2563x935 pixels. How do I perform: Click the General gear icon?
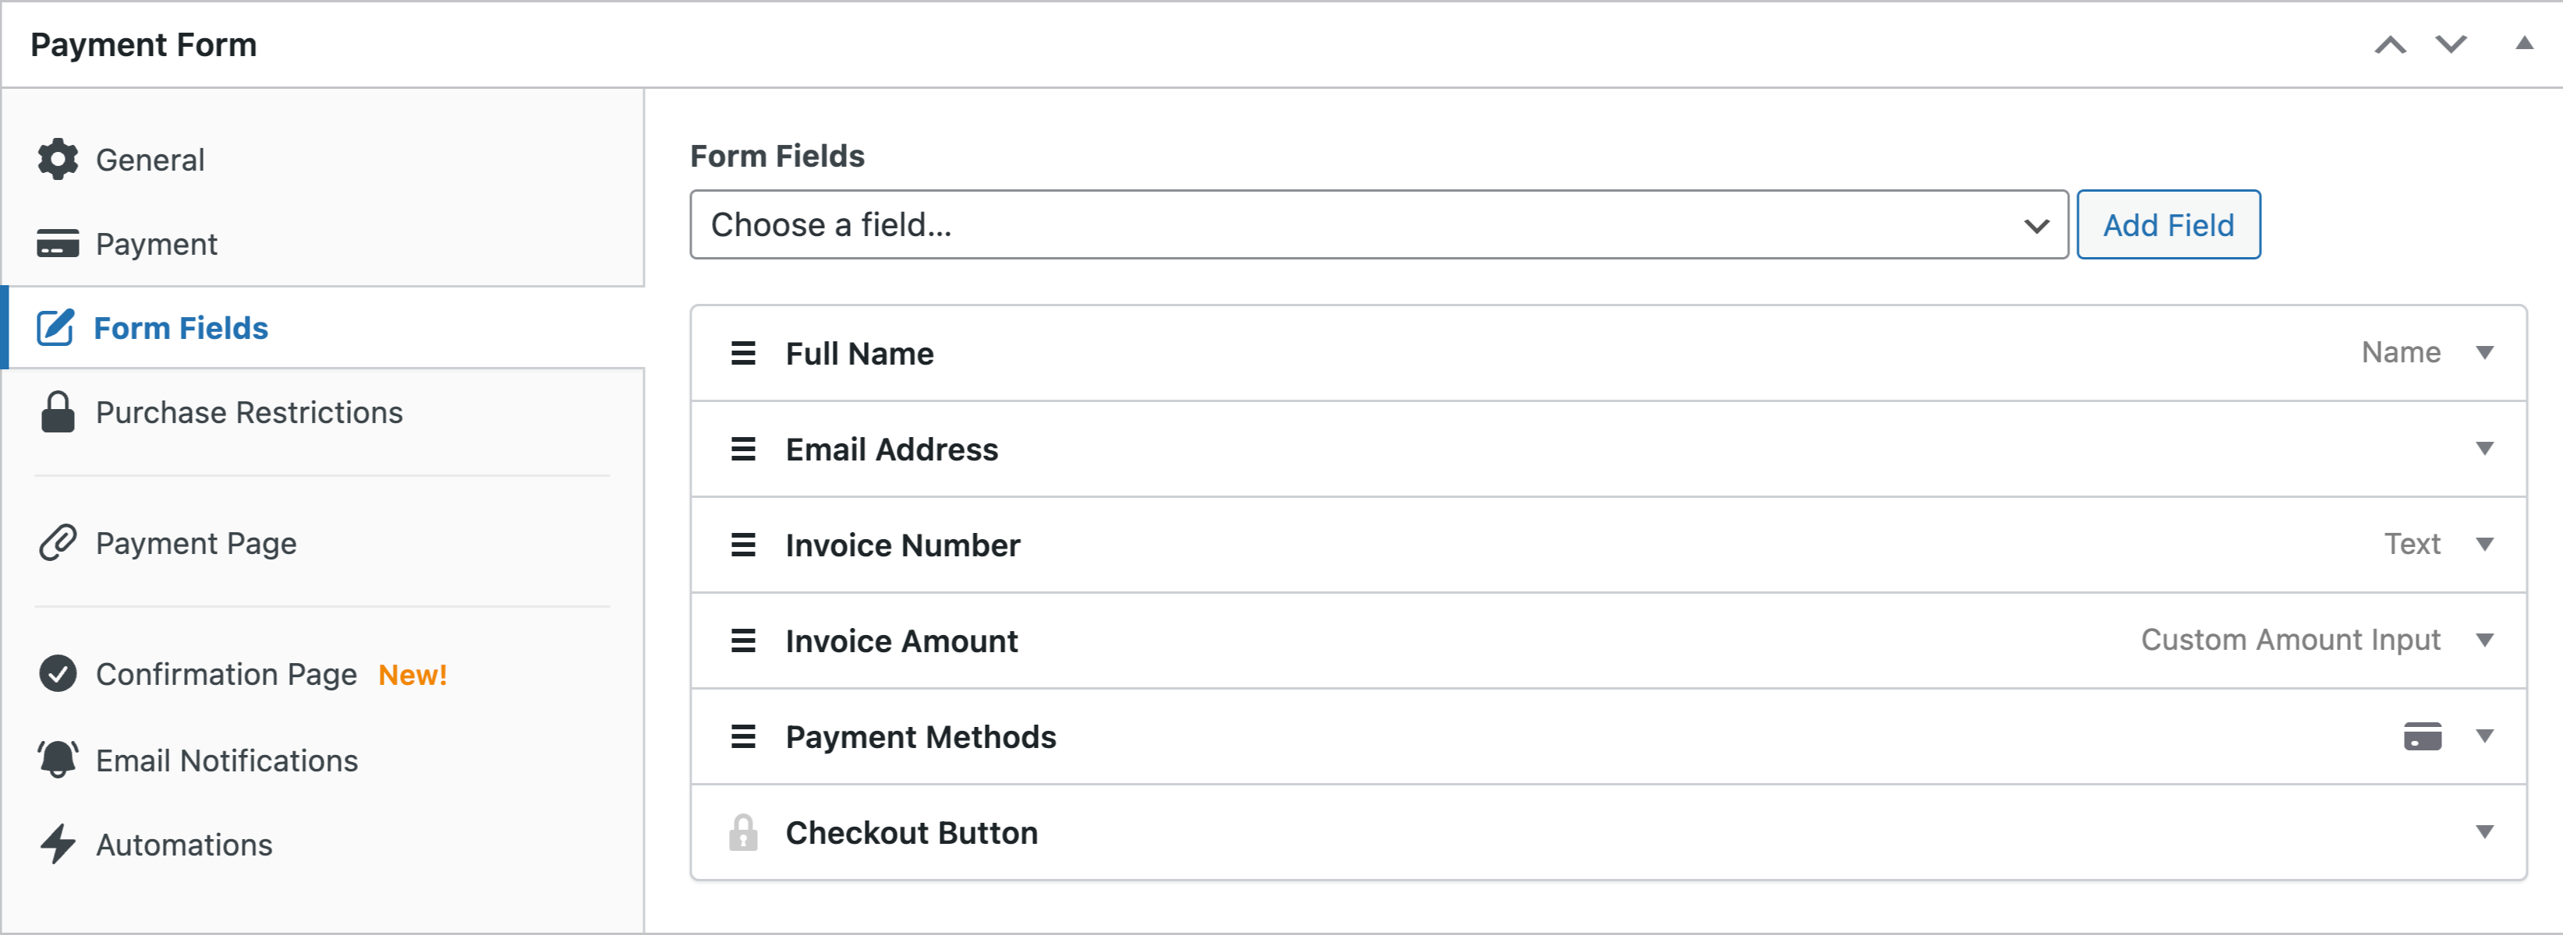[58, 159]
